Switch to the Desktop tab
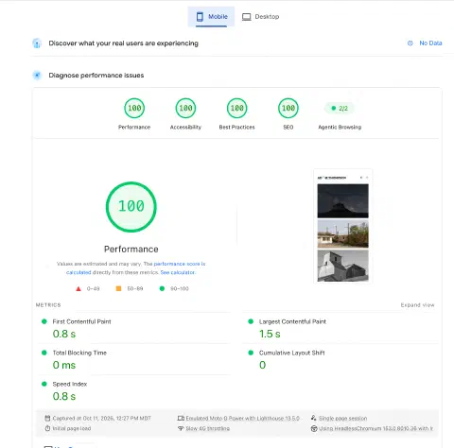Image resolution: width=454 pixels, height=448 pixels. [x=260, y=17]
